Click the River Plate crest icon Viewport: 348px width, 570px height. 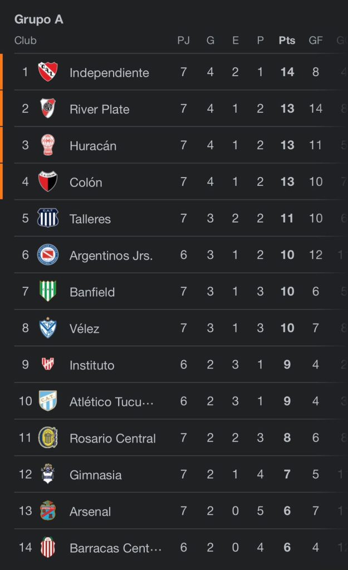click(48, 109)
